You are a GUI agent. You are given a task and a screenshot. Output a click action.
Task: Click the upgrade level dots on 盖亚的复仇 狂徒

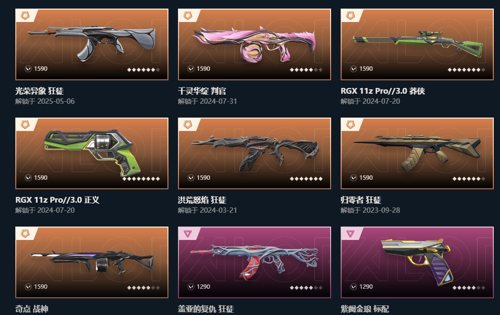click(x=306, y=288)
